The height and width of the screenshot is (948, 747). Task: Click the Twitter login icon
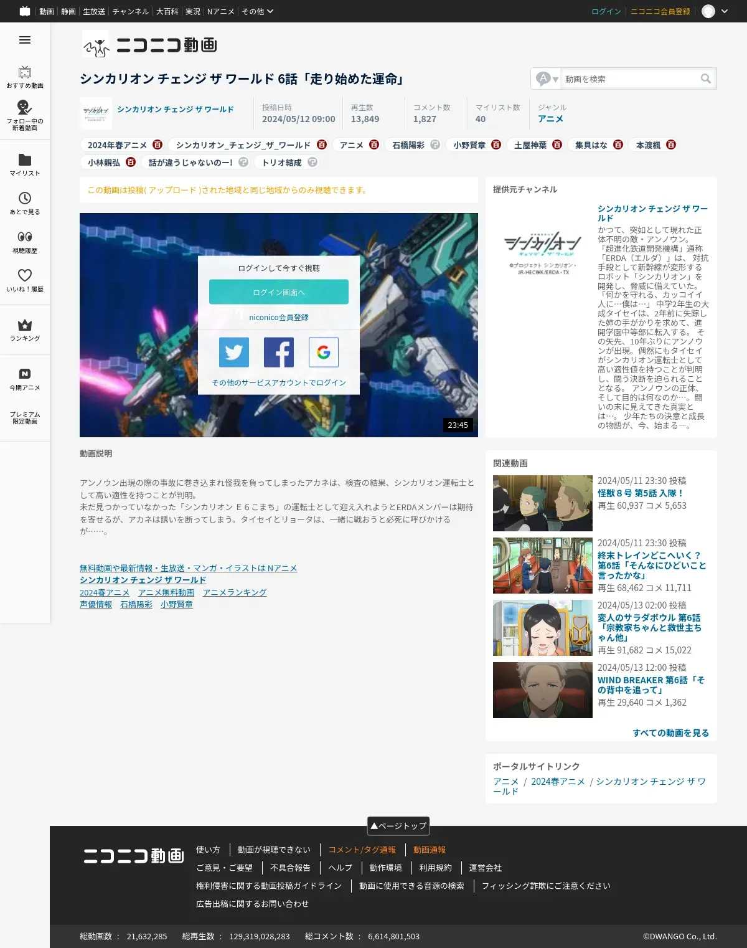pyautogui.click(x=234, y=353)
